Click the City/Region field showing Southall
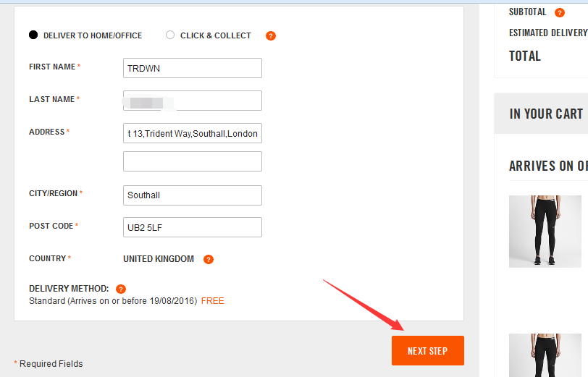This screenshot has height=377, width=588. click(x=193, y=195)
